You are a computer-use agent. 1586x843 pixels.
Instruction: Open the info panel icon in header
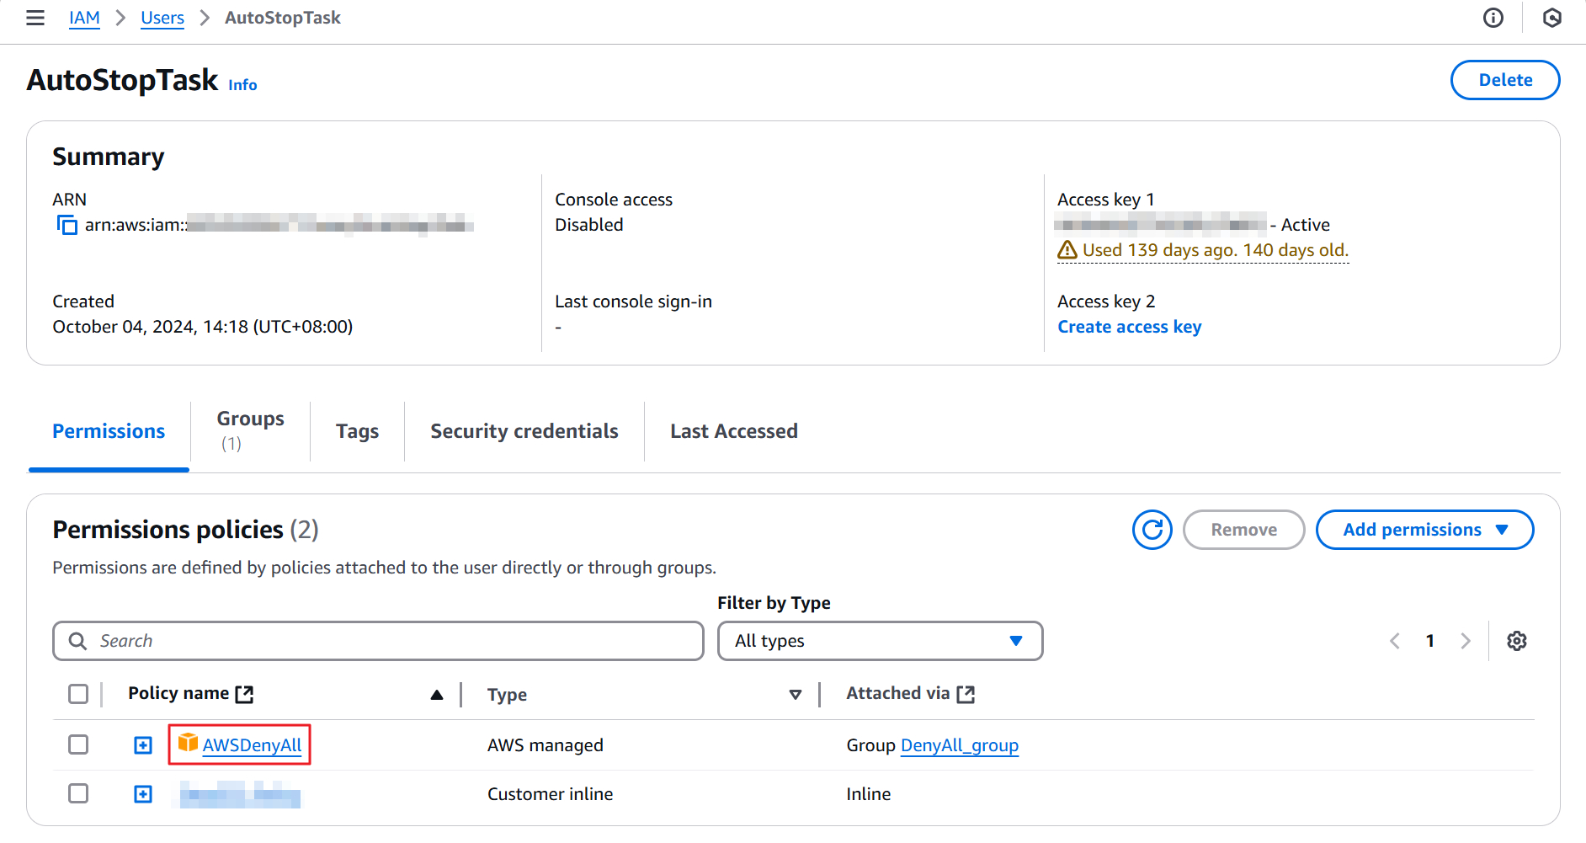[x=1493, y=18]
